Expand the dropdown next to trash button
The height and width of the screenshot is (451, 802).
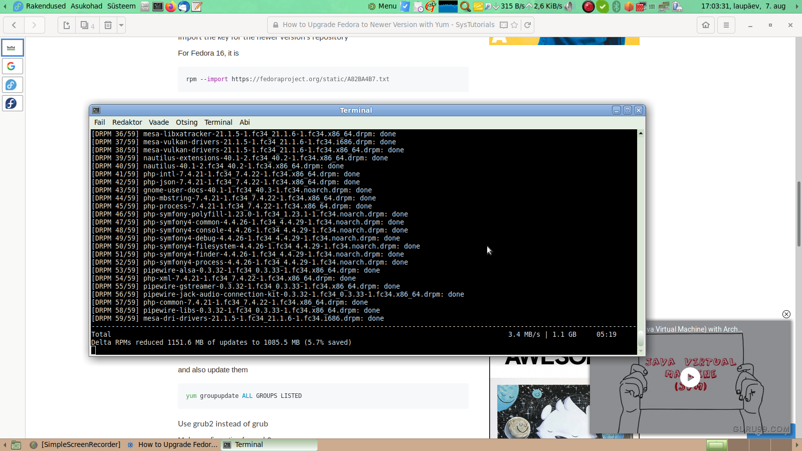(121, 25)
